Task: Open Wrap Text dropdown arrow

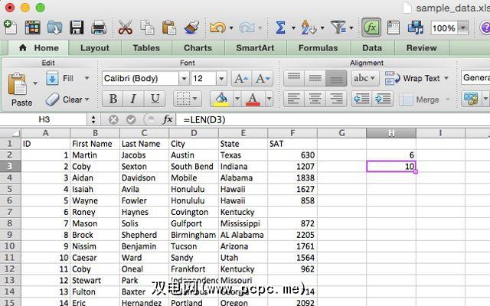Action: (446, 78)
